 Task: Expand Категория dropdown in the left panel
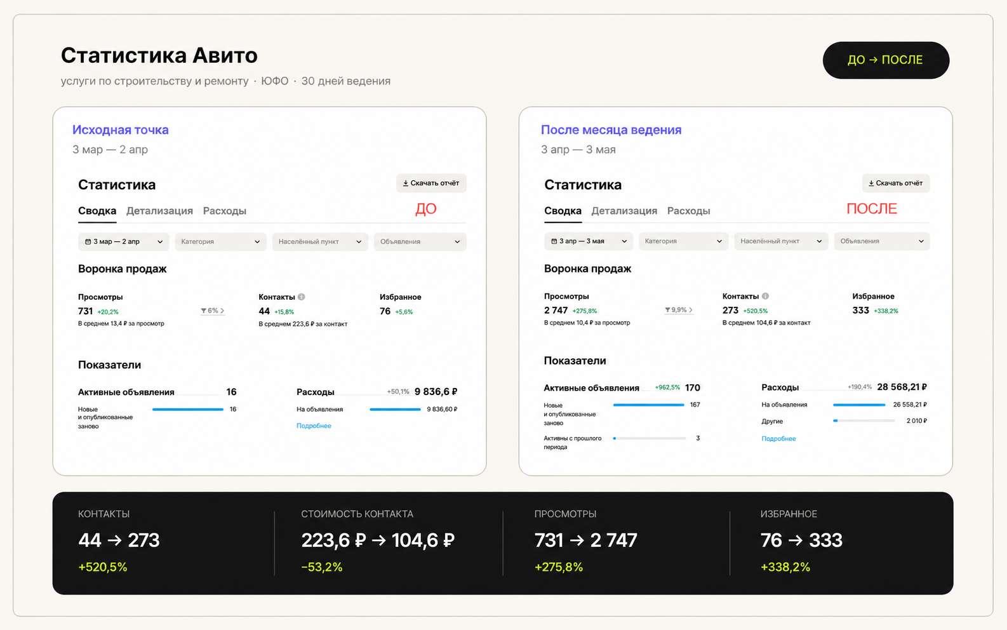click(x=220, y=241)
